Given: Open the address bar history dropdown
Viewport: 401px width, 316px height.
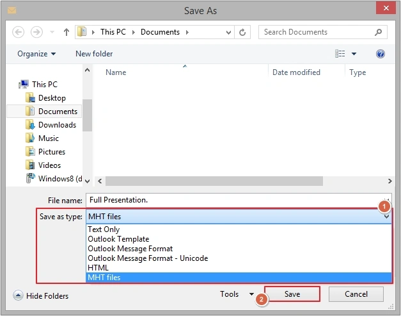Looking at the screenshot, I should point(228,32).
